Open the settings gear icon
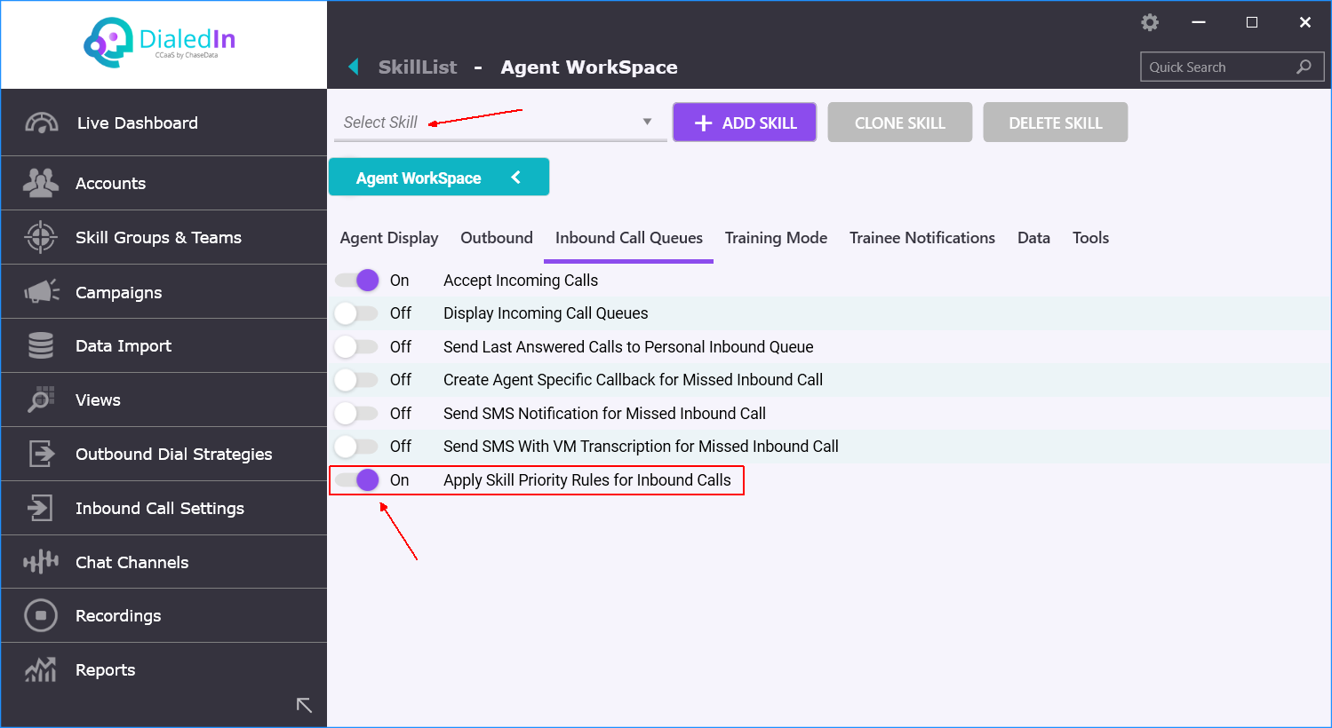 point(1149,22)
